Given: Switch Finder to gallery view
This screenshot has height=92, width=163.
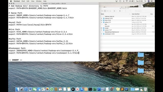Looking at the screenshot, I should (x=110, y=11).
